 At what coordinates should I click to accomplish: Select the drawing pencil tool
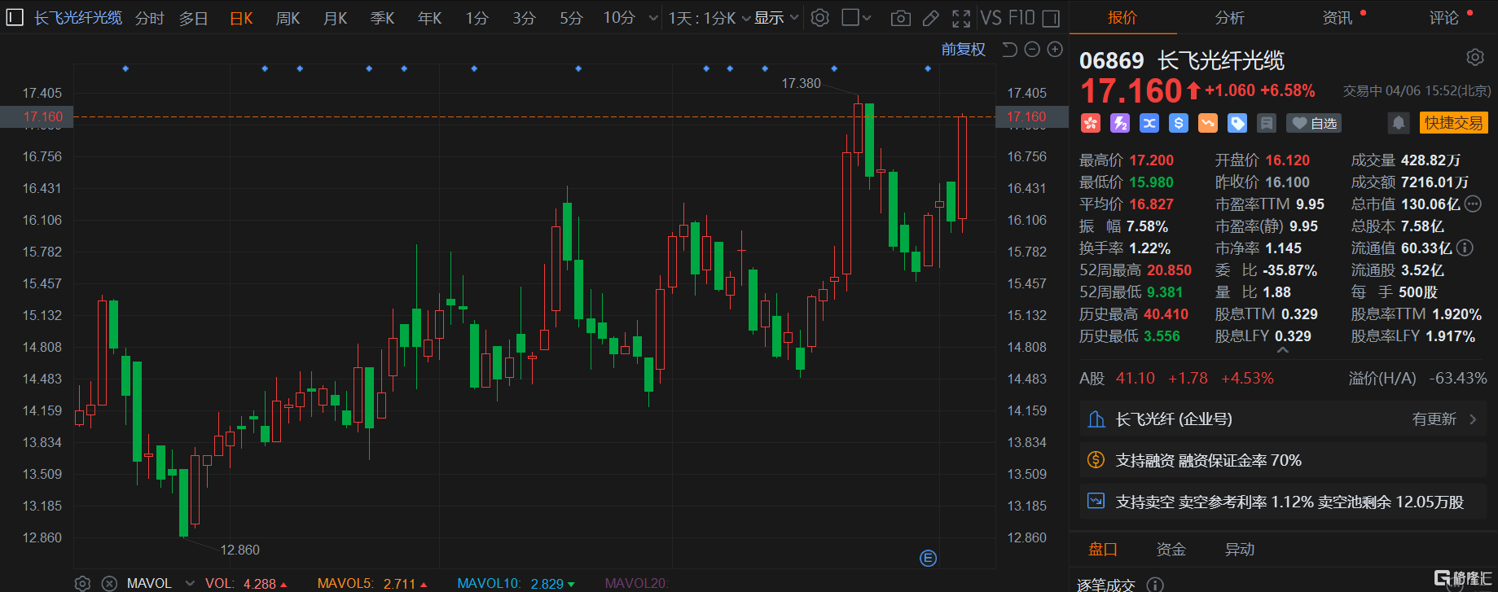(x=930, y=18)
